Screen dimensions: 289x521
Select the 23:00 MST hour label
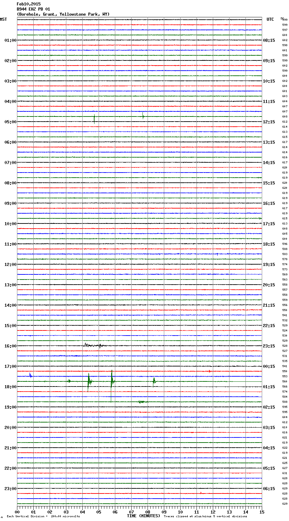[11, 489]
